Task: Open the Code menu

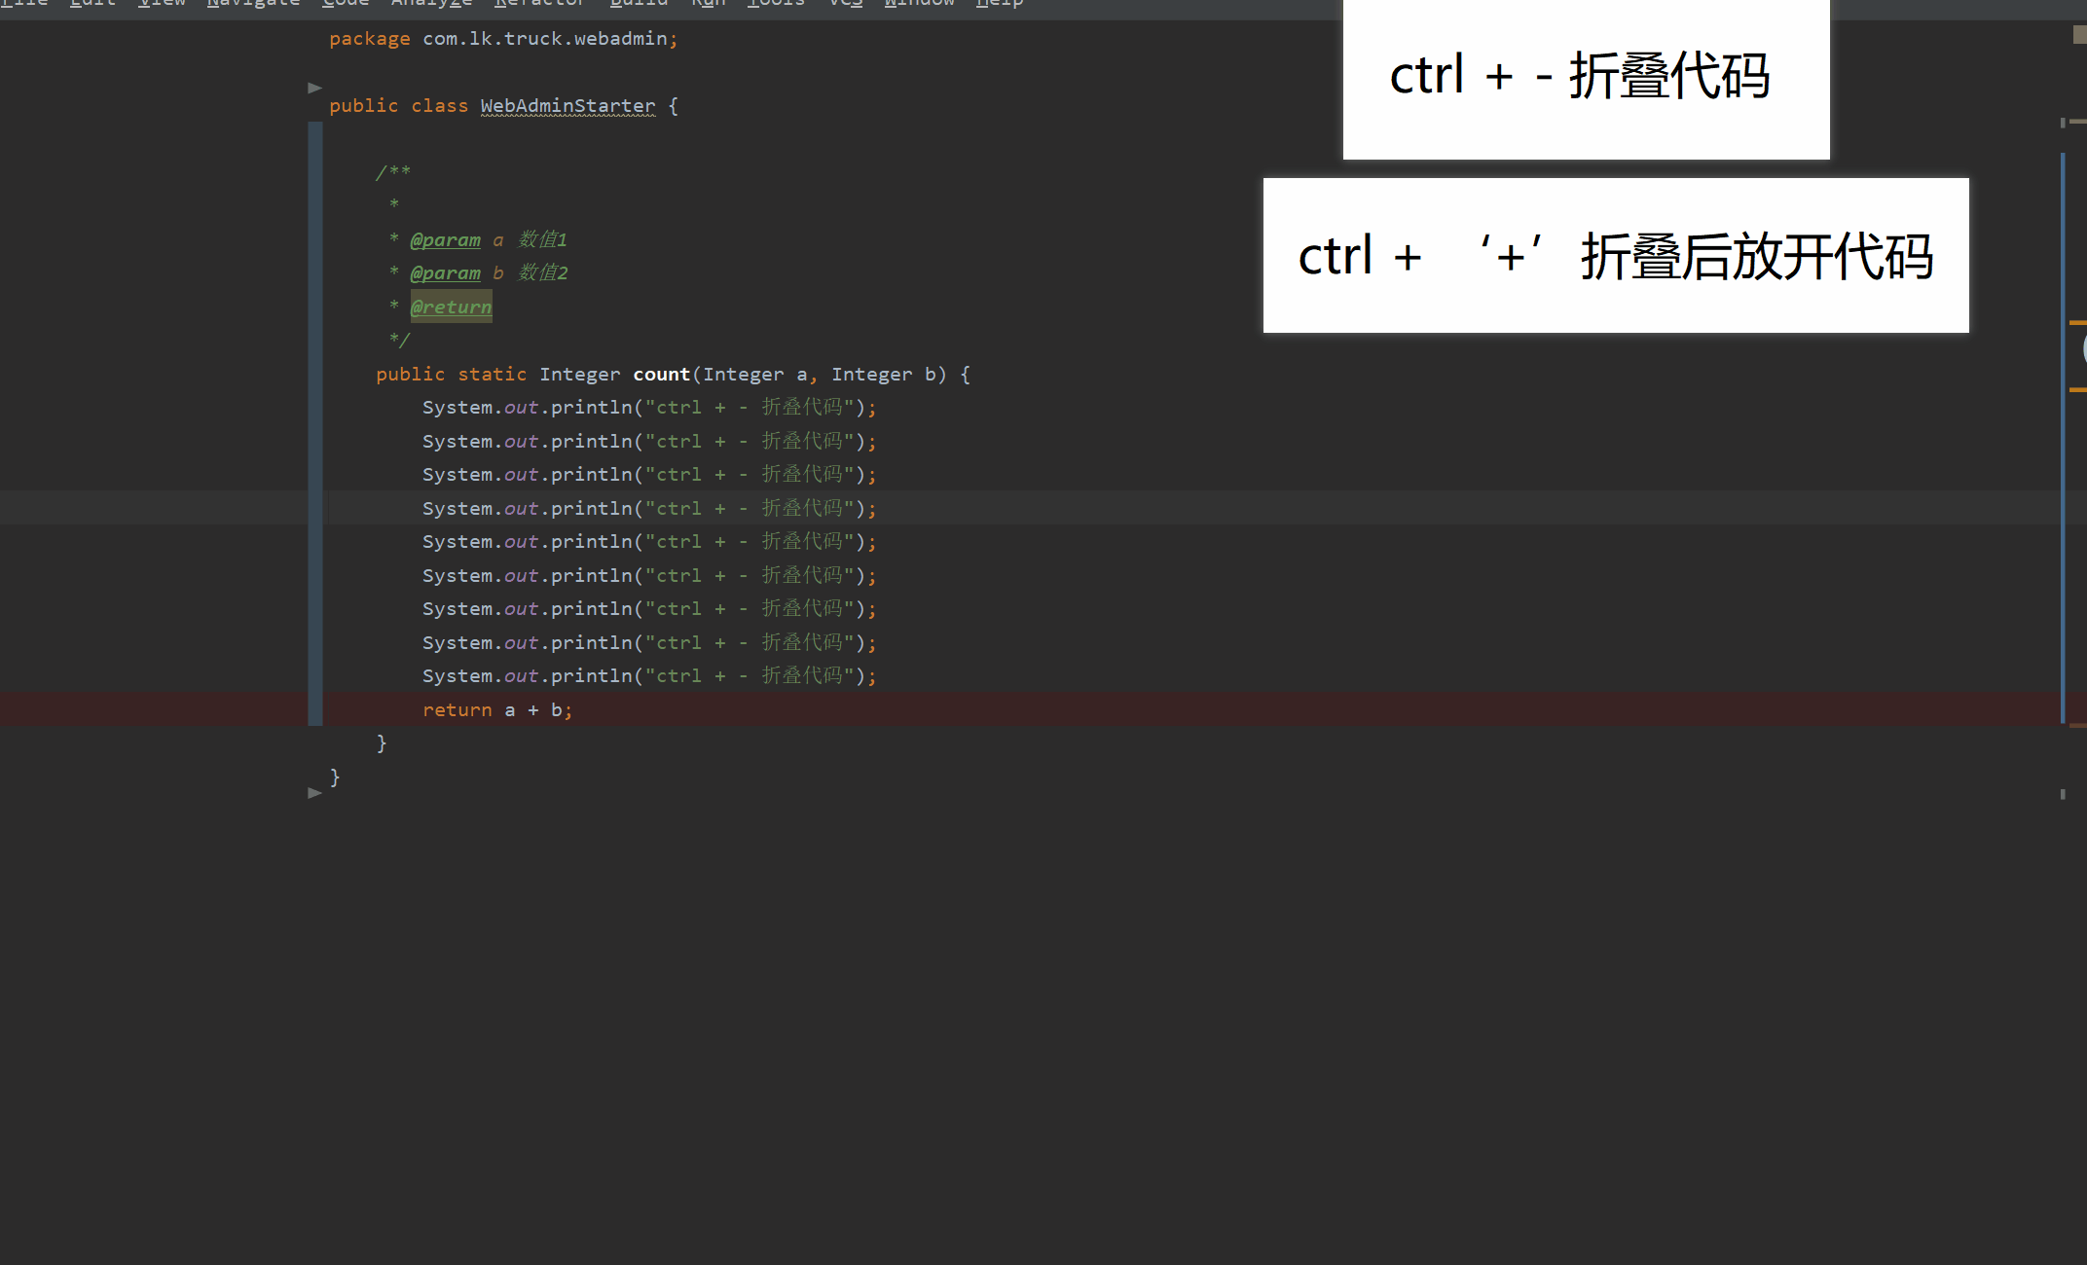Action: pos(345,4)
